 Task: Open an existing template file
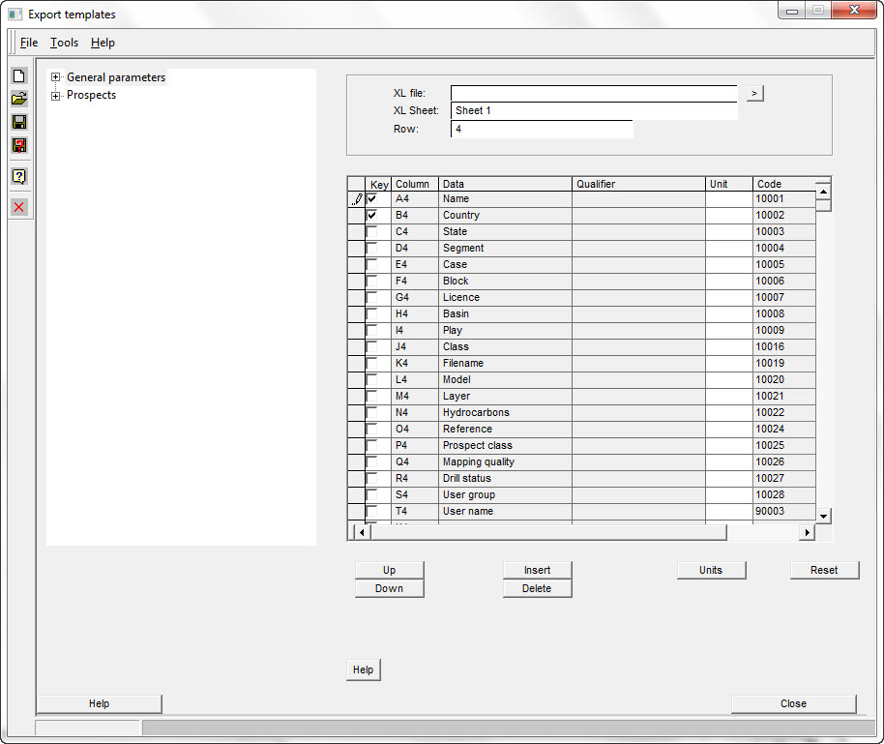(18, 99)
